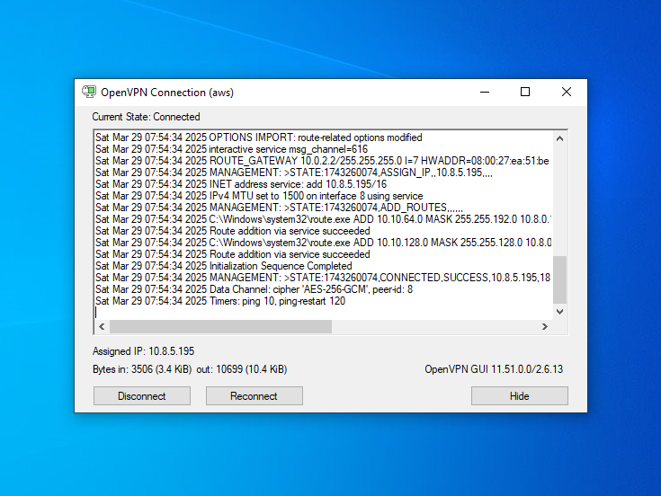661x496 pixels.
Task: Click 'Data Channel: cipher AES-256-GCM' line
Action: click(255, 289)
